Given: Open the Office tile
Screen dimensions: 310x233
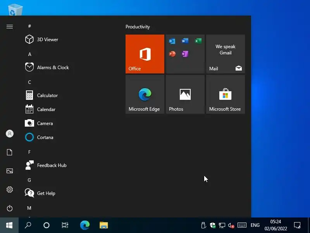Looking at the screenshot, I should 145,54.
